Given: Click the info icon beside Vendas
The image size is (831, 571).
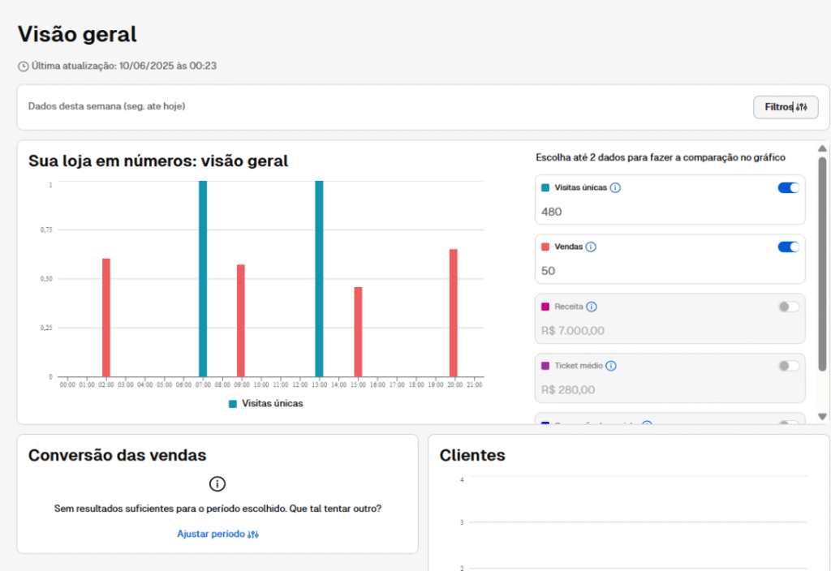Looking at the screenshot, I should pyautogui.click(x=591, y=247).
